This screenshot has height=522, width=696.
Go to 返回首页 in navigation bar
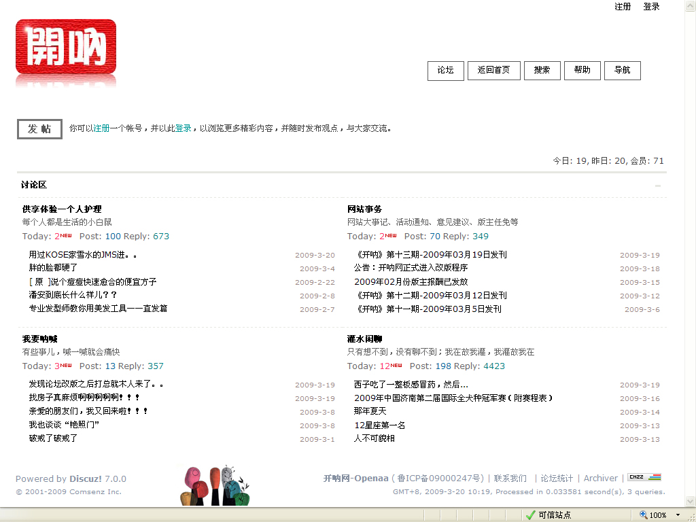[x=493, y=71]
